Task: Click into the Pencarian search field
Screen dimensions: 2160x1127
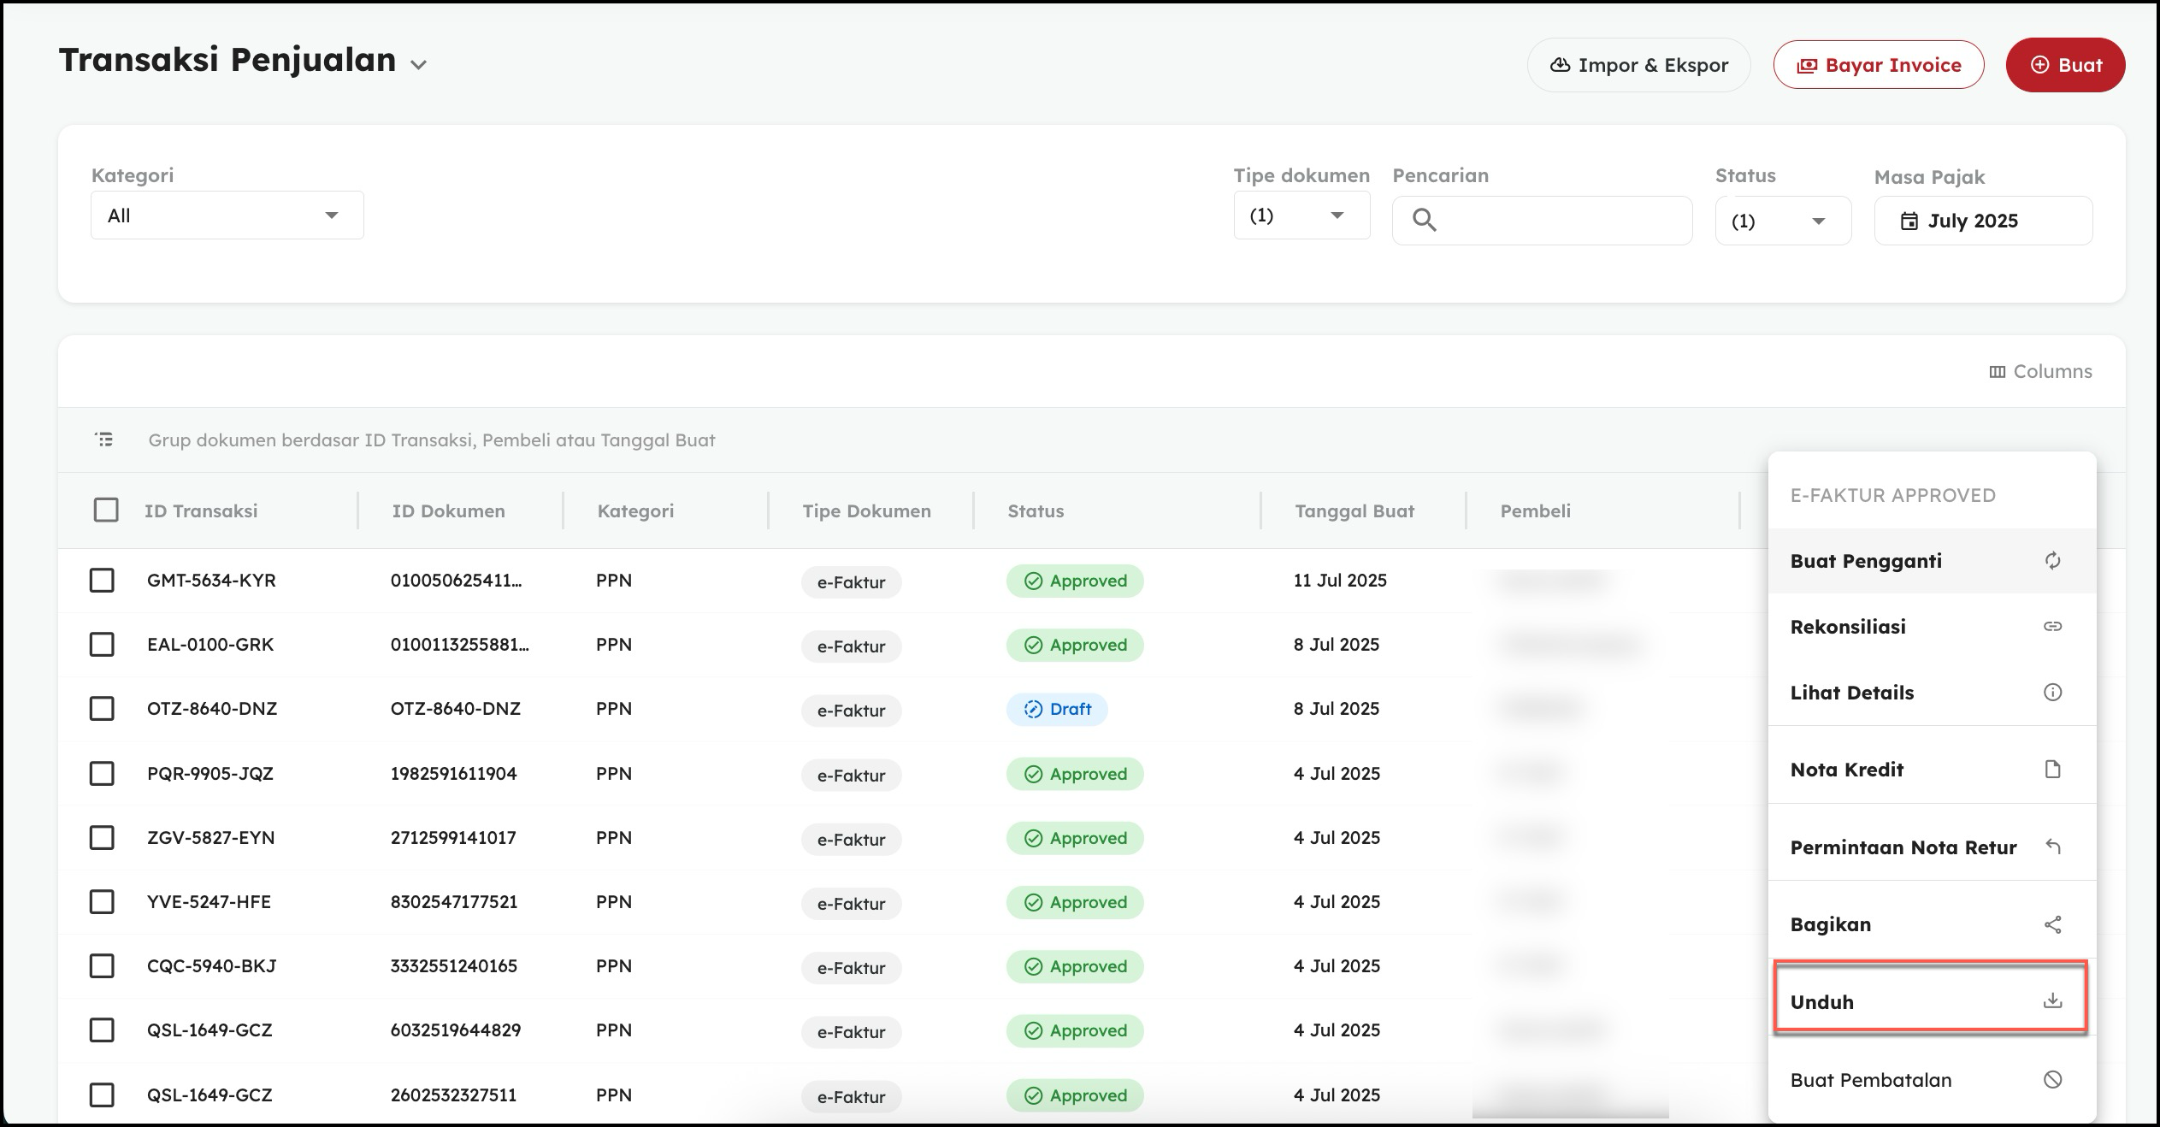Action: [x=1561, y=221]
